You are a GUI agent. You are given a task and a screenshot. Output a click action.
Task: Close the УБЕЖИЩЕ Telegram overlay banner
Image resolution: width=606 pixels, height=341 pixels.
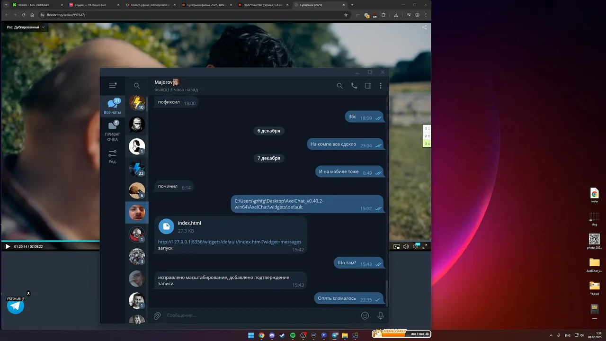tap(28, 293)
